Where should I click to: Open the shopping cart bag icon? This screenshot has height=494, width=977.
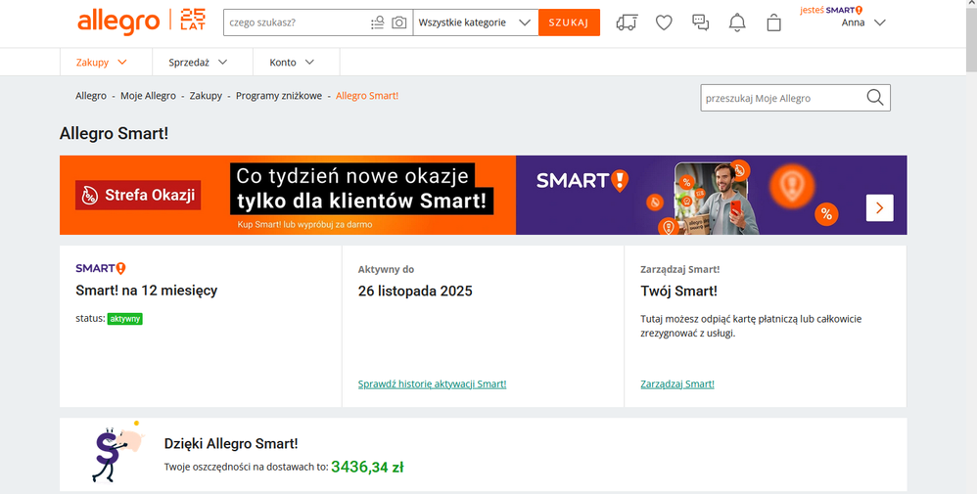pyautogui.click(x=774, y=23)
